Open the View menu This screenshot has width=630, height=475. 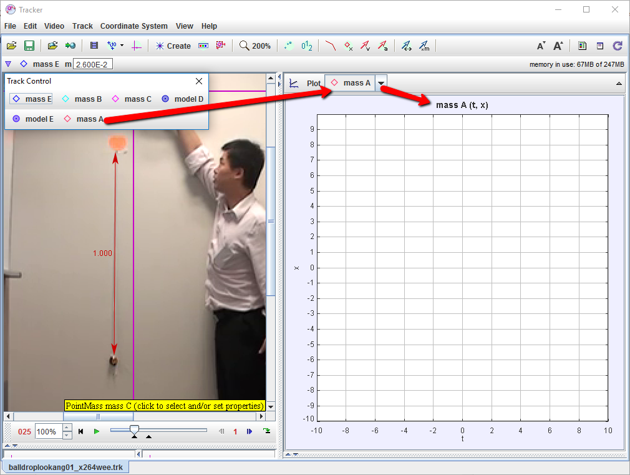(185, 26)
